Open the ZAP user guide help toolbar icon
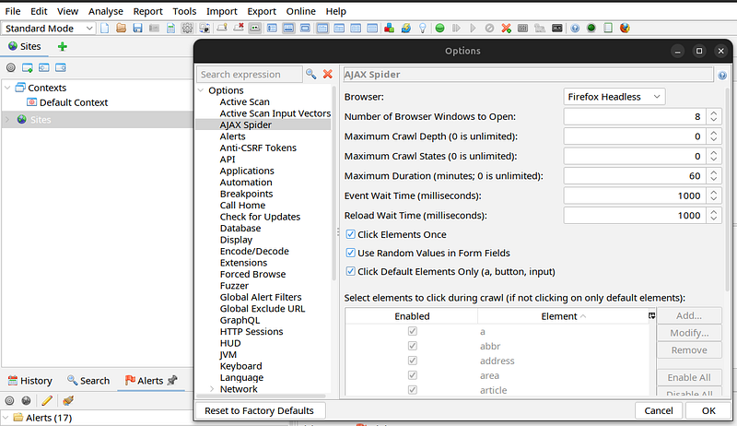Screen dimensions: 737x426 pos(574,29)
